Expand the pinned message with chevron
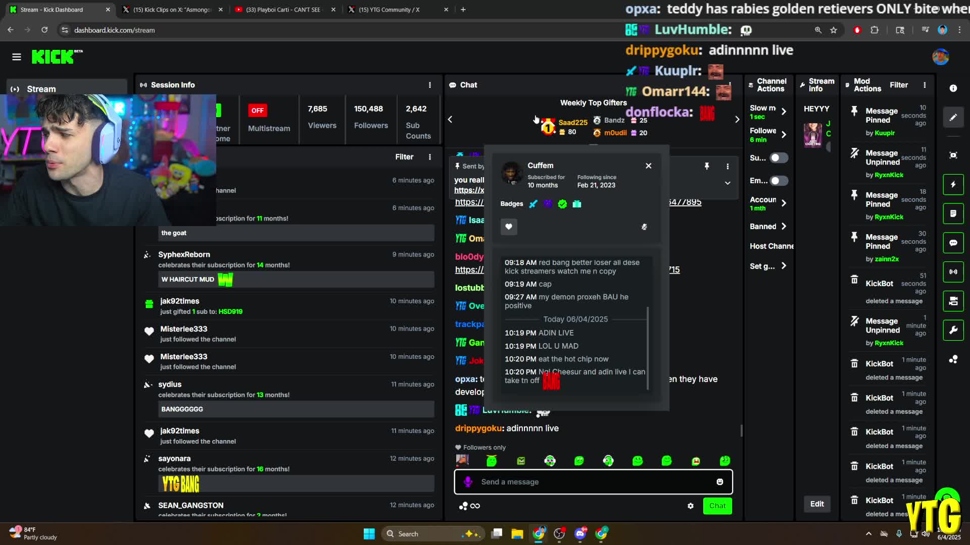The width and height of the screenshot is (970, 545). 727,183
